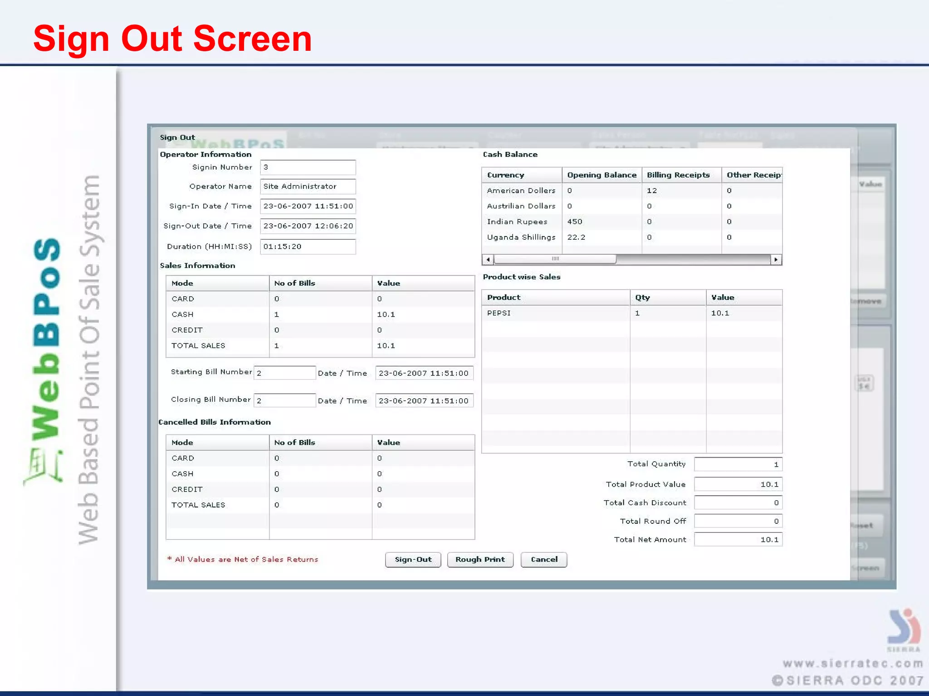The image size is (929, 696).
Task: Select the Uganda Shillings row
Action: (x=632, y=237)
